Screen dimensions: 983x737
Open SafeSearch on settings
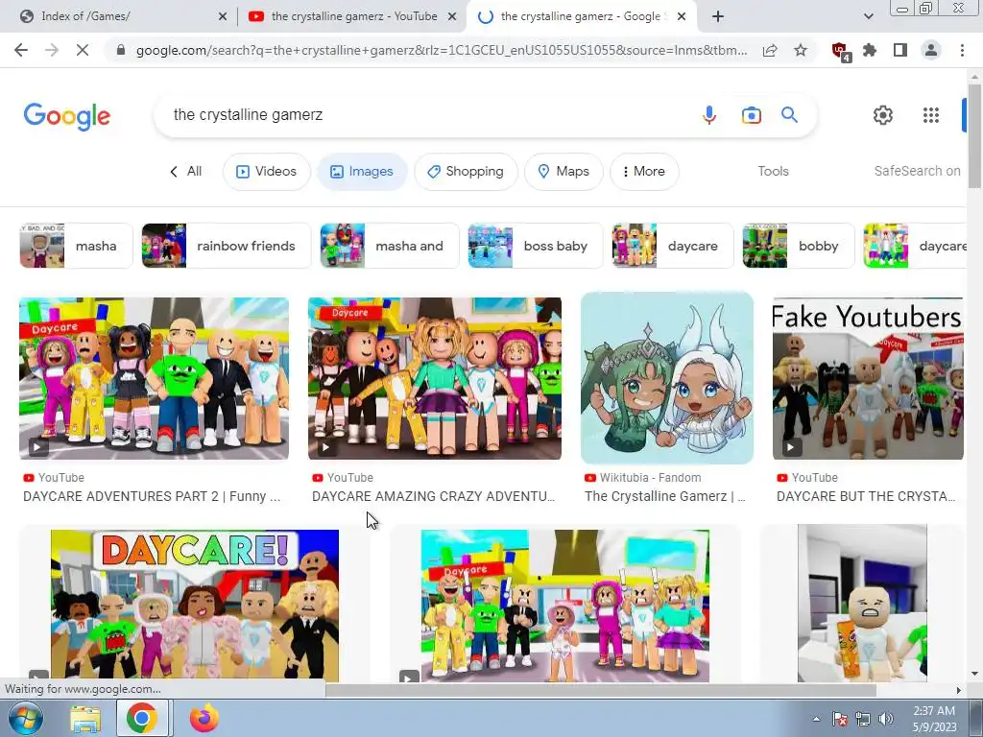[917, 171]
